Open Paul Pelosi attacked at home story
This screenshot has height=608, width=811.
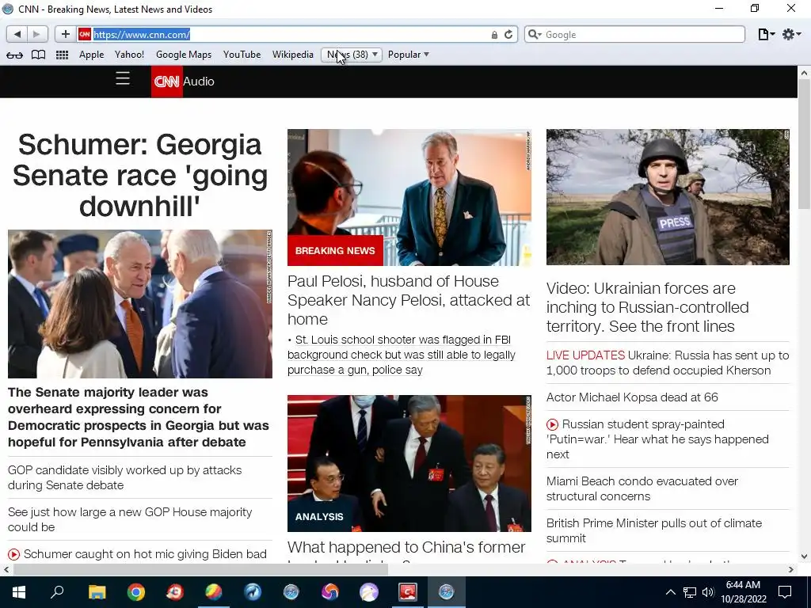(409, 300)
